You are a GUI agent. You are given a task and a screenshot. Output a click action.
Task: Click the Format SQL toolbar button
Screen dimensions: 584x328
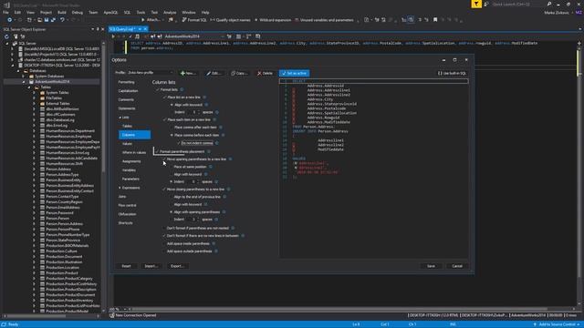click(194, 20)
